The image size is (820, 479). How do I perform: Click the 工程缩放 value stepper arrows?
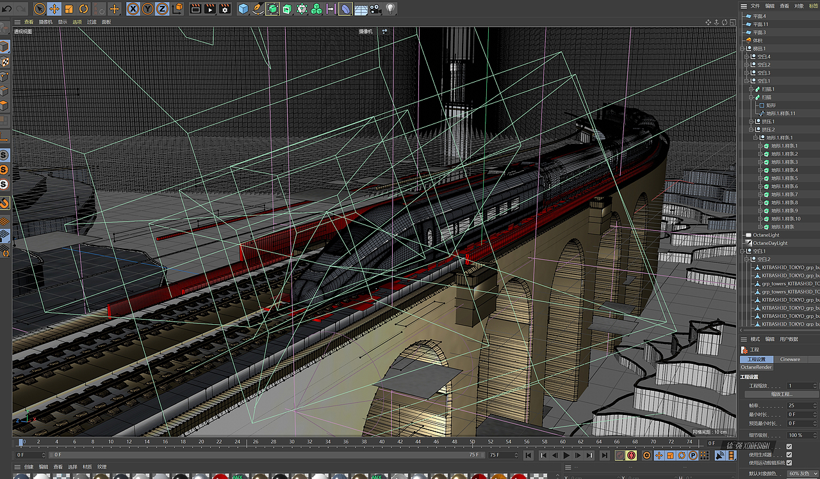click(814, 386)
